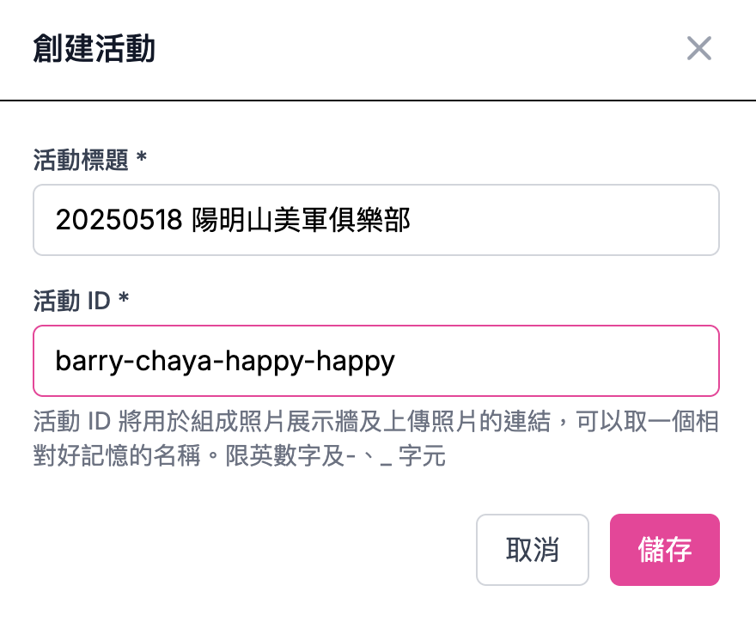
Task: Click the 活動標題 required label
Action: coord(86,160)
